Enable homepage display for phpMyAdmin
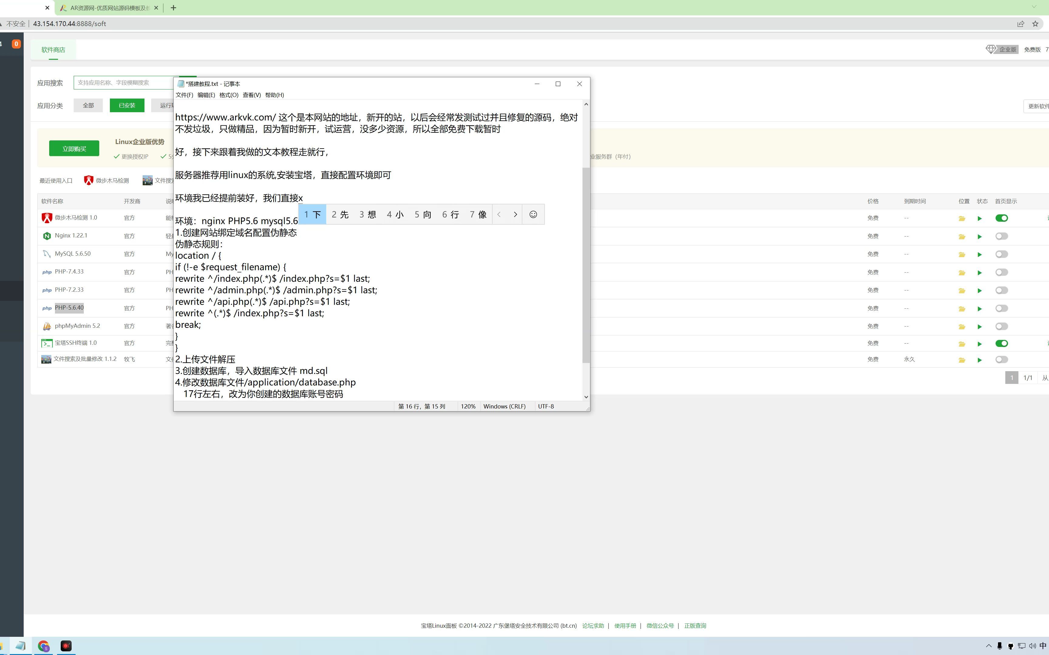Screen dimensions: 1049x655 point(1001,326)
